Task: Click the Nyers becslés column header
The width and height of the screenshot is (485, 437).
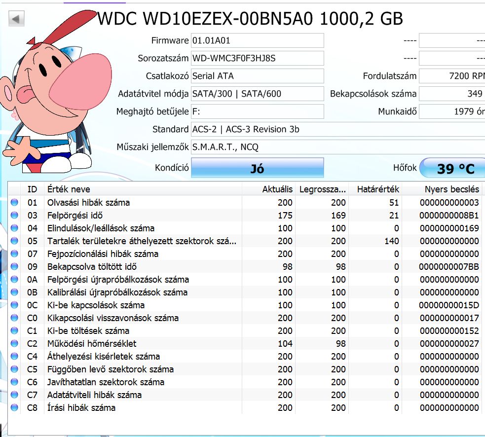Action: 442,189
